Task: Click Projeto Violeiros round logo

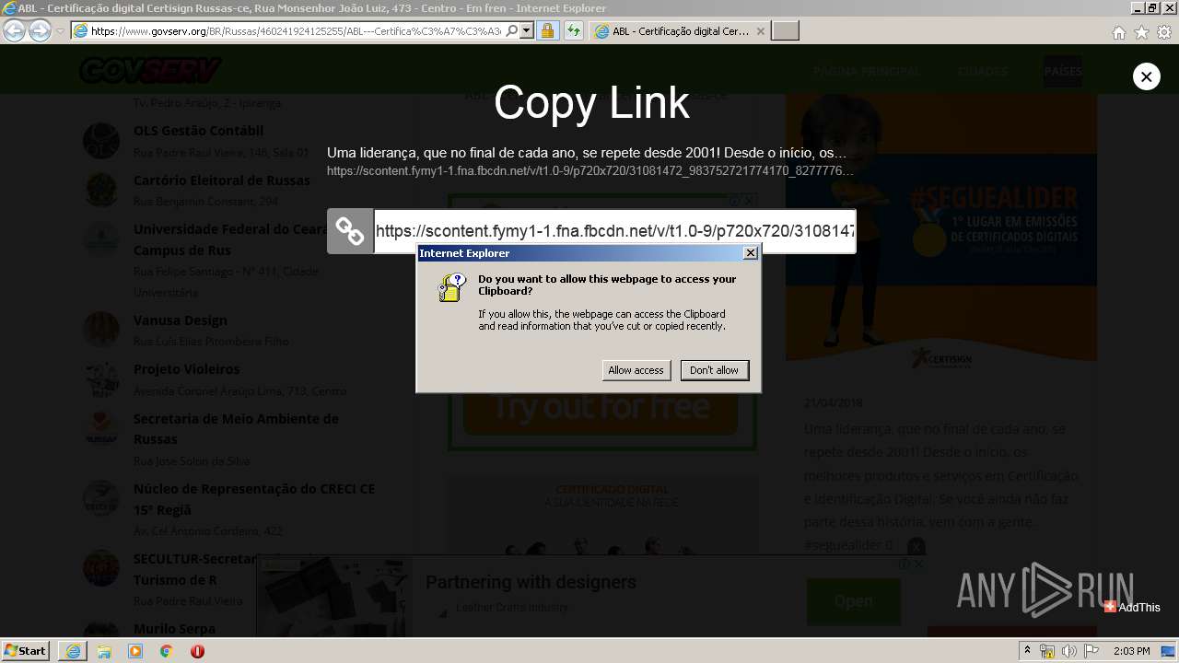Action: [101, 378]
